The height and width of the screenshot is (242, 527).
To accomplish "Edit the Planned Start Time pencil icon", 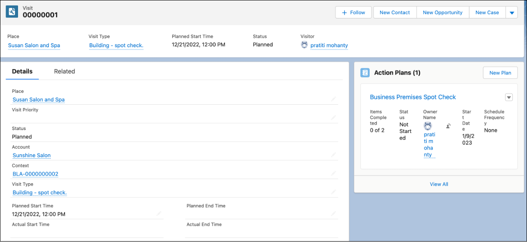I will pos(159,214).
